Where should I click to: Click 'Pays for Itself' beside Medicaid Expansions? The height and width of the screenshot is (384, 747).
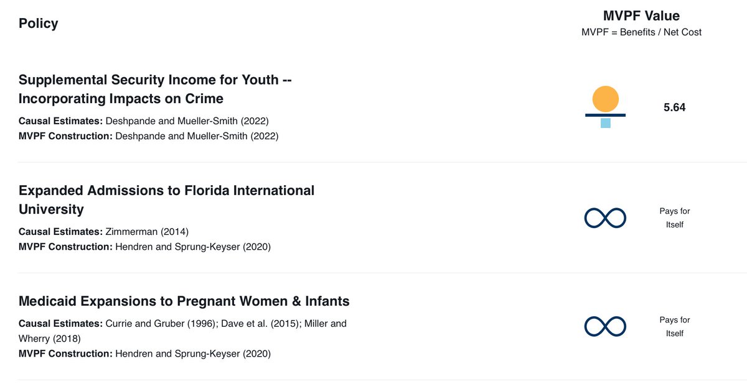pos(675,327)
